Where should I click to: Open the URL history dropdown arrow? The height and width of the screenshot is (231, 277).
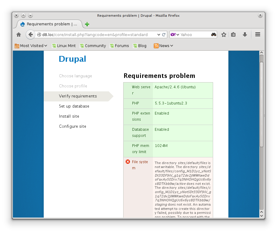[159, 35]
